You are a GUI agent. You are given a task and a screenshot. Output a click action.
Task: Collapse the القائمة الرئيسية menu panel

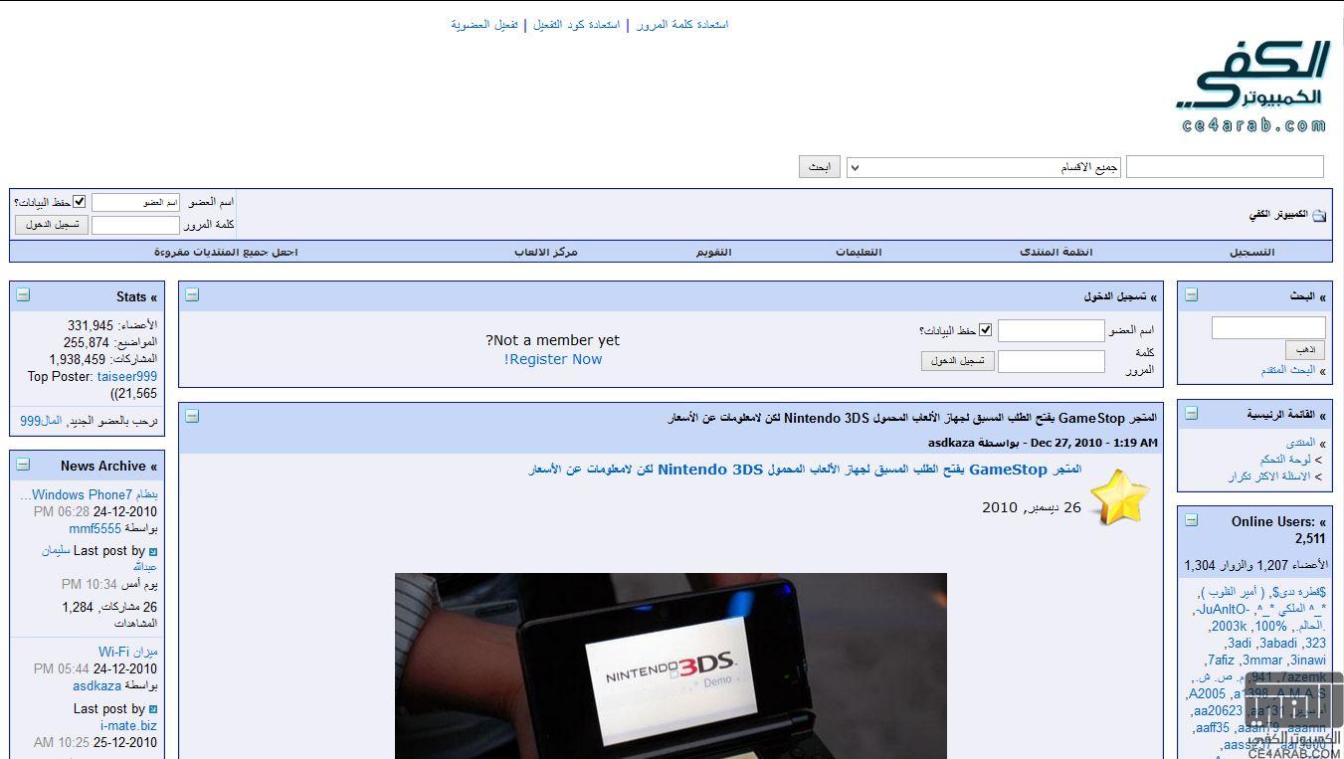(x=1191, y=413)
